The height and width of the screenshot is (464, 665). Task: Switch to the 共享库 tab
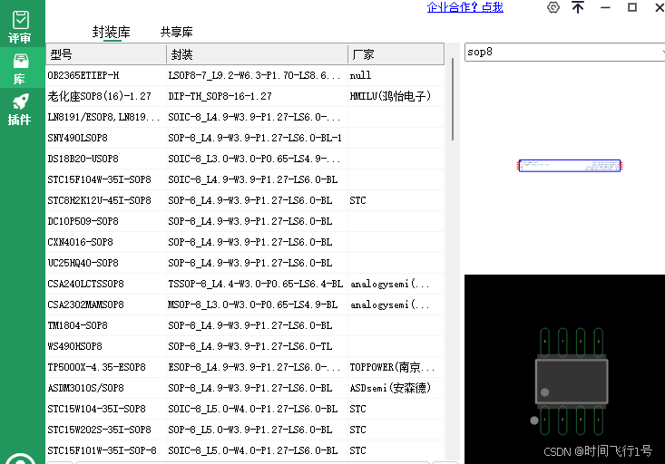(176, 32)
